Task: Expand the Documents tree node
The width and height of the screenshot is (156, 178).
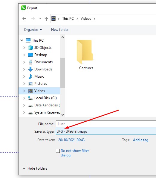Action: point(24,62)
